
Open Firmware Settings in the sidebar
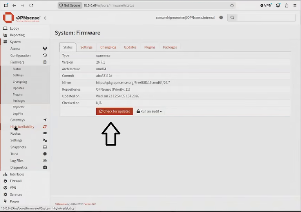pyautogui.click(x=18, y=75)
